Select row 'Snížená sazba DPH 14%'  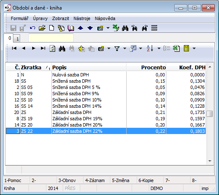click(106, 106)
